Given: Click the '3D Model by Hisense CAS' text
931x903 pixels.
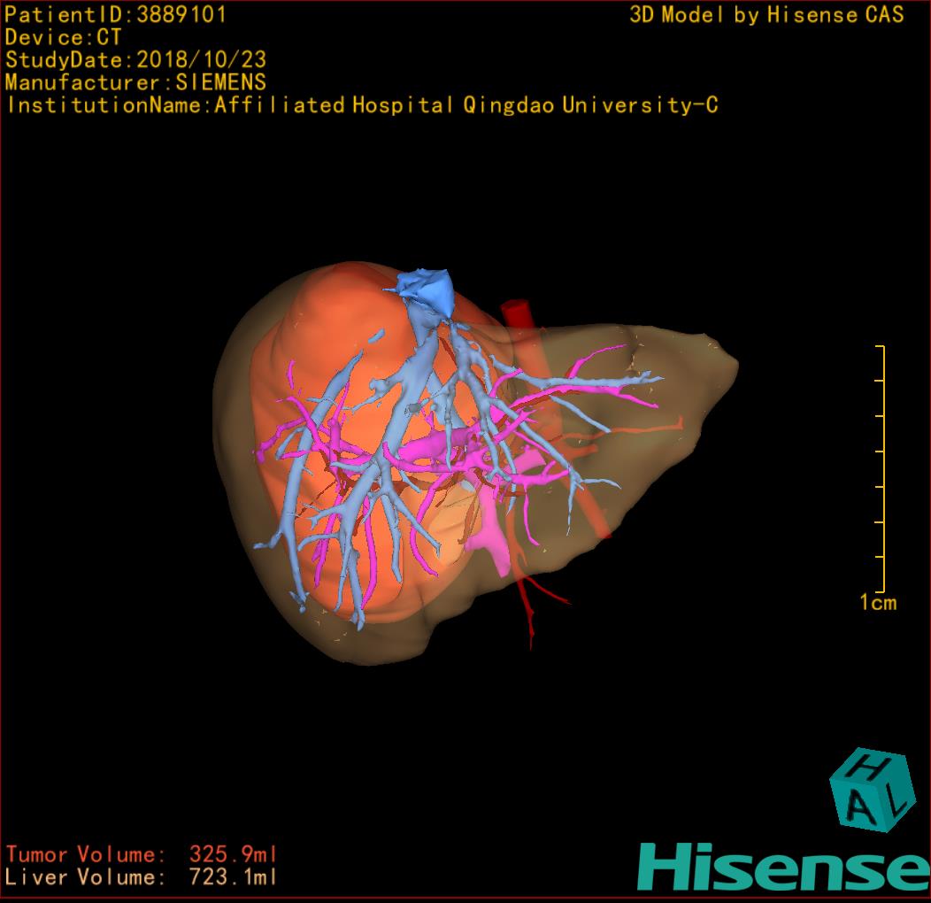Looking at the screenshot, I should click(x=766, y=14).
